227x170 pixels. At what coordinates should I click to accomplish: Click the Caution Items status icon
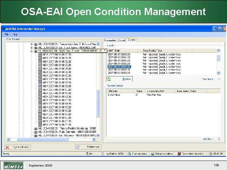click(129, 154)
